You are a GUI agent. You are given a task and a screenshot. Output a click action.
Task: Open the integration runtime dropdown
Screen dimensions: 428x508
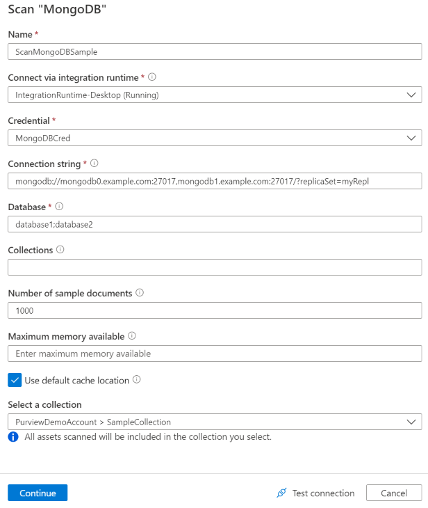pos(214,95)
